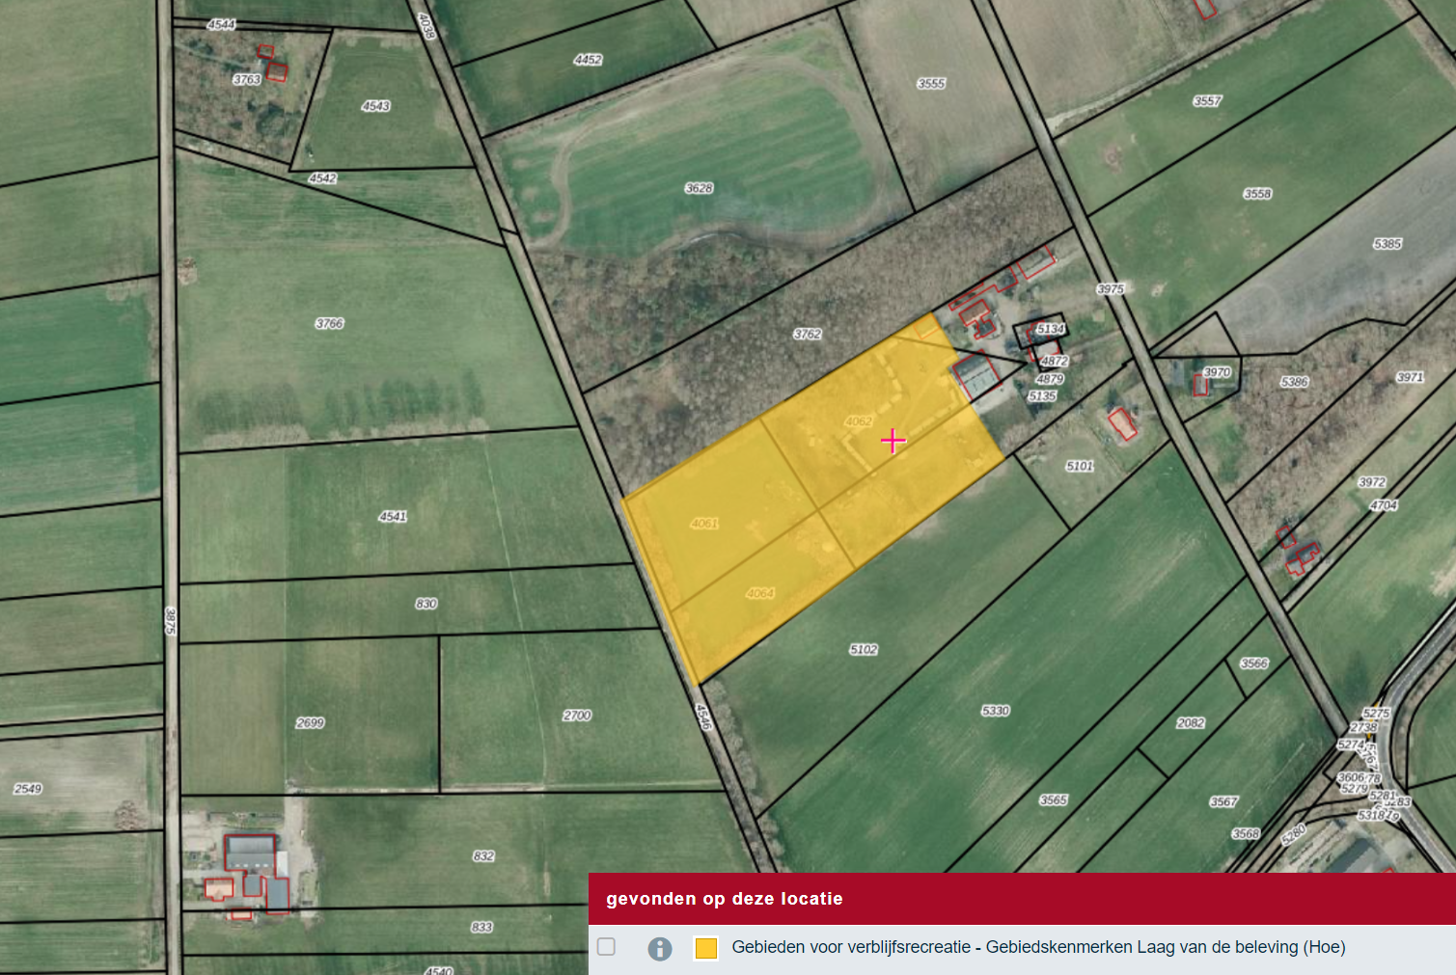Viewport: 1456px width, 975px height.
Task: Click parcel label 3566
Action: [1254, 664]
